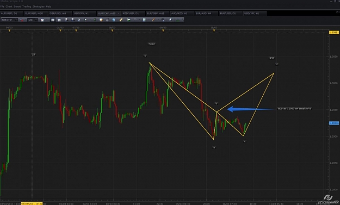Restore down the chart panel
Viewport: 340px width, 205px height.
click(x=337, y=12)
